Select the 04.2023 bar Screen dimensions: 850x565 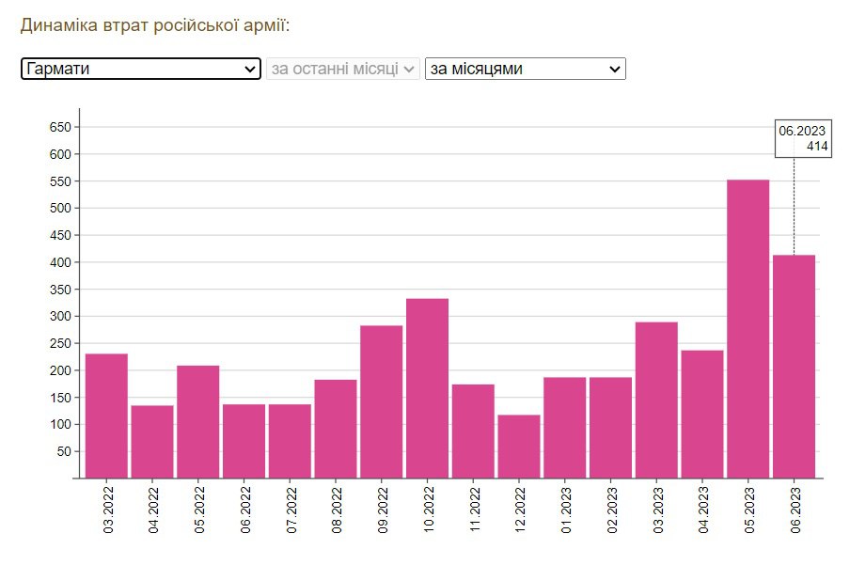(702, 414)
